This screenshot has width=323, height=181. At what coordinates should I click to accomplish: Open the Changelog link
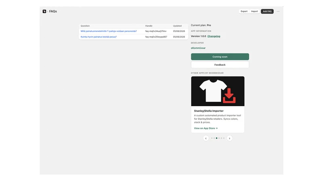214,36
